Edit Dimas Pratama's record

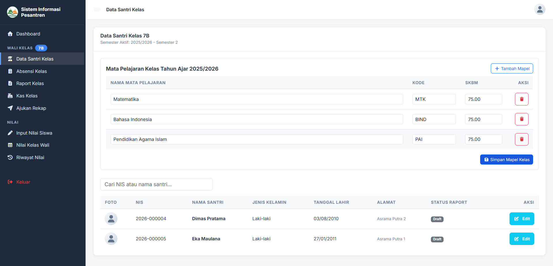pos(522,219)
